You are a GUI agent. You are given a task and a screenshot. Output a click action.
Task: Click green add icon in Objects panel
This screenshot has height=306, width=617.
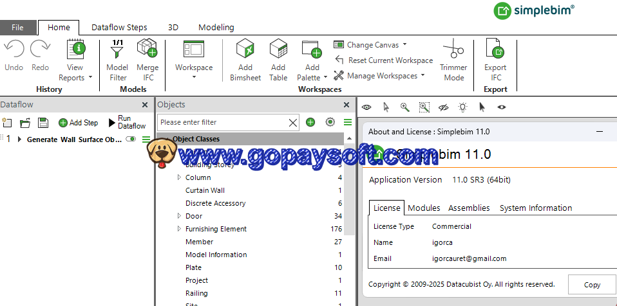click(310, 122)
